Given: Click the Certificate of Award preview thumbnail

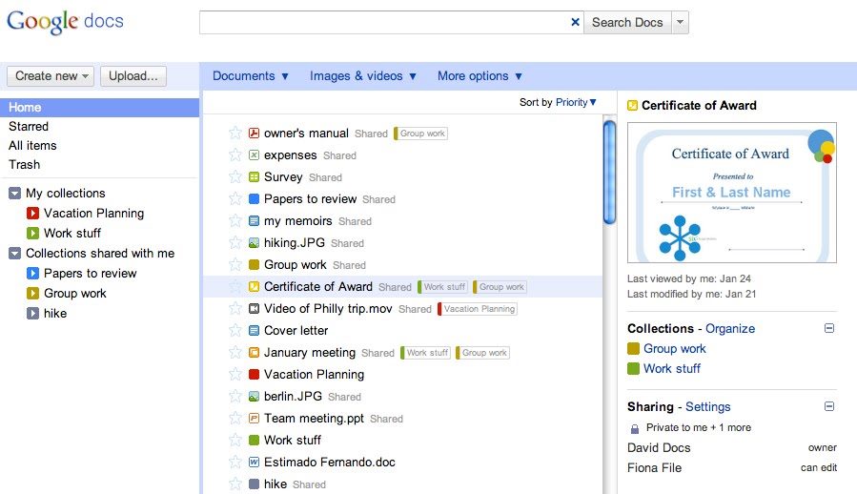Looking at the screenshot, I should point(732,193).
